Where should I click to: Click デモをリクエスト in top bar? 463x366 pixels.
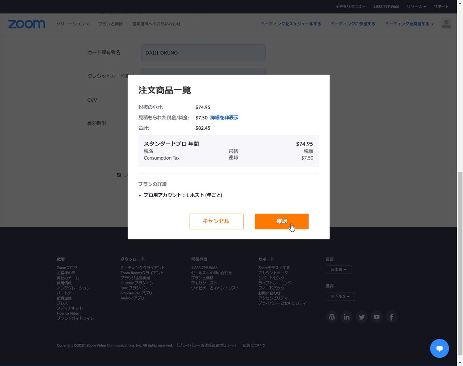point(350,7)
